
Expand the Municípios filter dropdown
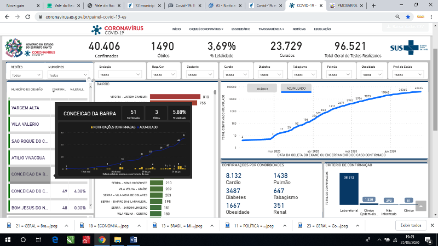click(x=68, y=75)
